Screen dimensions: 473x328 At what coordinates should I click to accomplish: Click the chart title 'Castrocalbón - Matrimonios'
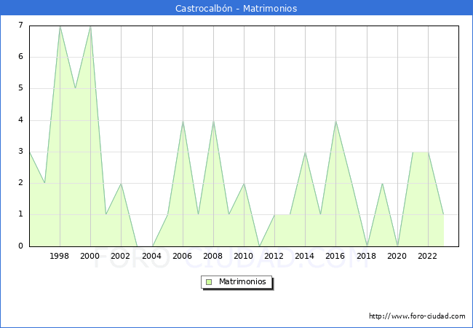(236, 8)
